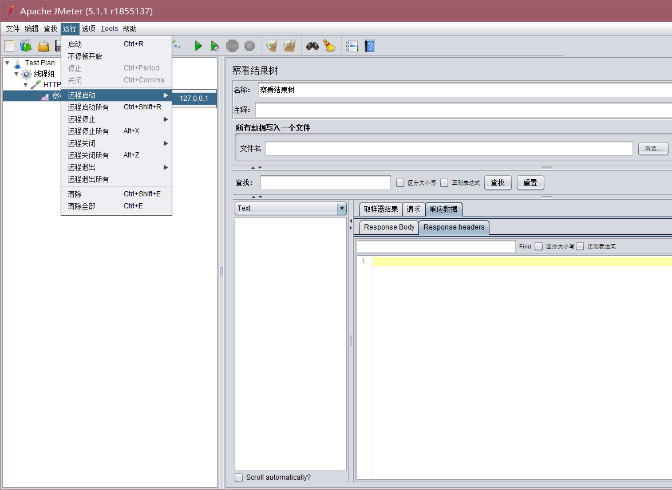Click the New test plan toolbar icon
672x490 pixels.
click(9, 46)
